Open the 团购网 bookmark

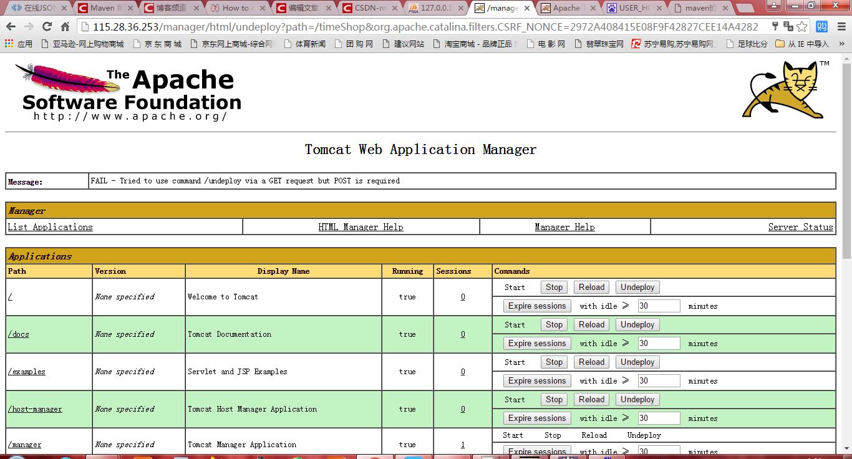354,44
